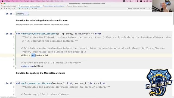This screenshot has height=98, width=174.
Task: Click the highlighted 'np.' in line 5
Action: pos(33,55)
